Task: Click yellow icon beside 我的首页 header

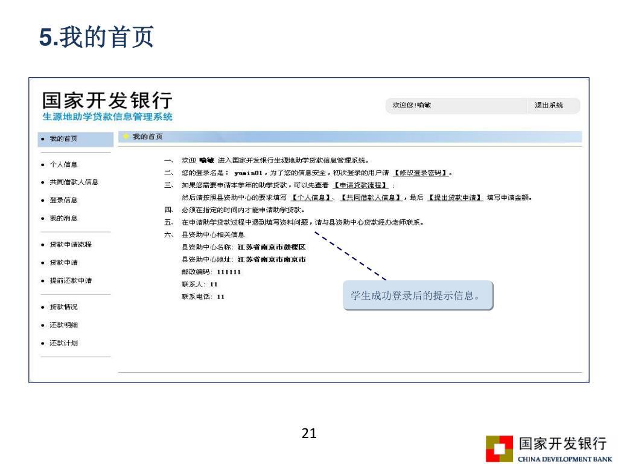Action: pyautogui.click(x=126, y=137)
